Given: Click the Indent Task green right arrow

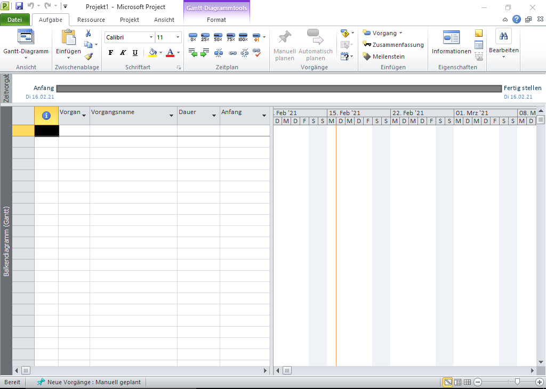Looking at the screenshot, I should click(205, 53).
